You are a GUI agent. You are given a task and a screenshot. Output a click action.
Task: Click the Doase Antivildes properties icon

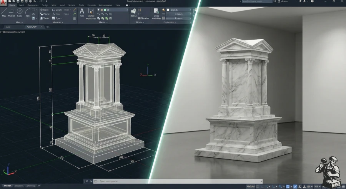[x=156, y=14]
